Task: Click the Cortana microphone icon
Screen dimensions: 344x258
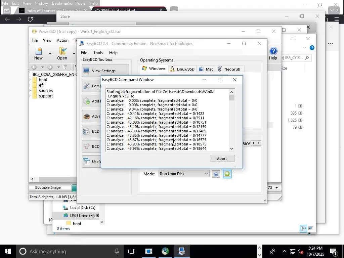Action: (117, 251)
